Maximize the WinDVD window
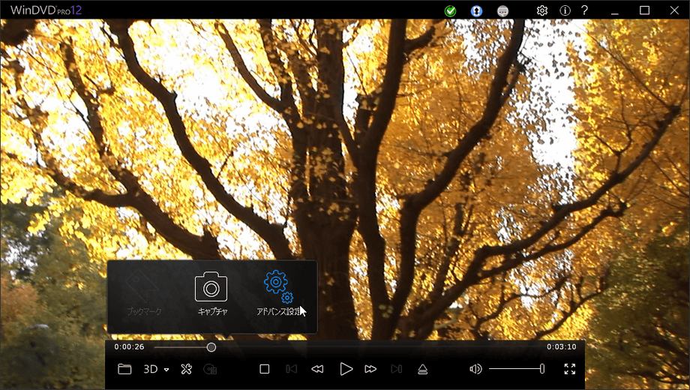This screenshot has width=690, height=390. tap(645, 10)
